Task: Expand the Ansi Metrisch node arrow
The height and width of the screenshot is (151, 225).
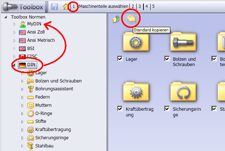Action: [x=14, y=41]
